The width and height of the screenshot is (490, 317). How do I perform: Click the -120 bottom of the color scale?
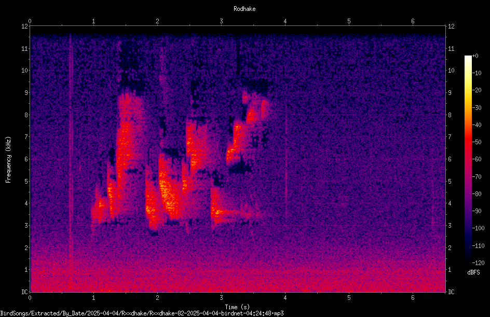point(478,263)
